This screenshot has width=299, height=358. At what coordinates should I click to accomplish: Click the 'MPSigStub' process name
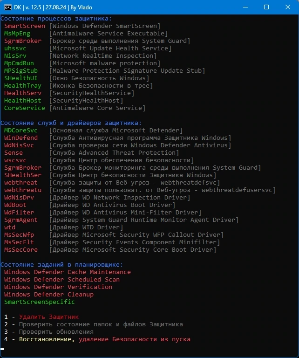(x=21, y=71)
